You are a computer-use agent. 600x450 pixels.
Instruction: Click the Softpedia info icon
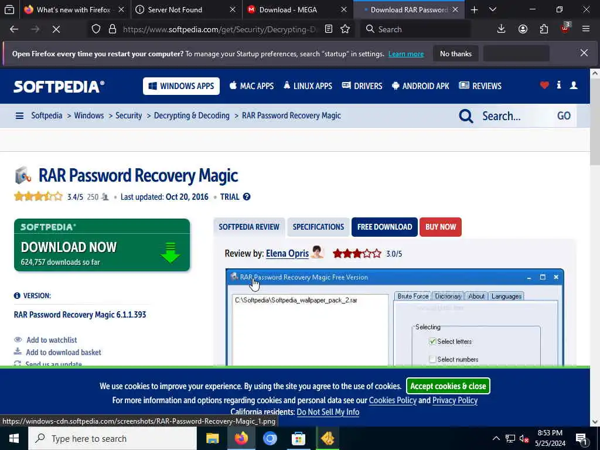point(558,85)
